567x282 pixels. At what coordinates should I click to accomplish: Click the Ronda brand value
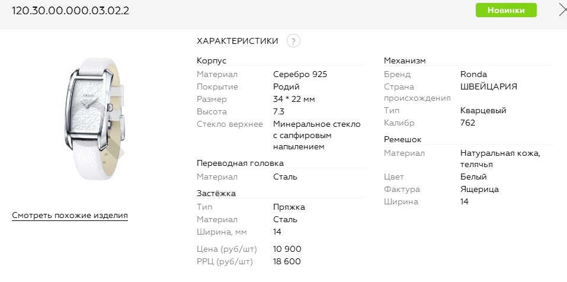tap(473, 75)
